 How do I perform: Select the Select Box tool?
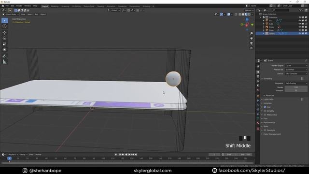pos(4,20)
